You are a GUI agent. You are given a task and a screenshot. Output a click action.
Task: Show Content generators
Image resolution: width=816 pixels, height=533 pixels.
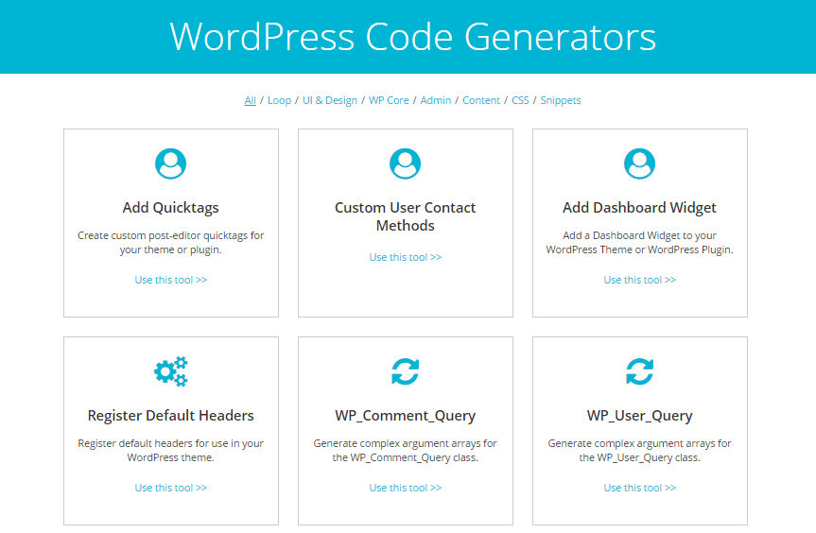point(481,100)
